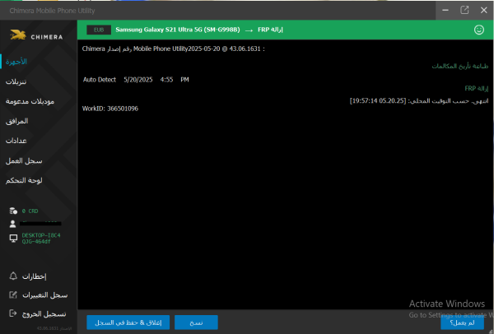
Task: Click the version number at sidebar bottom
Action: point(54,328)
